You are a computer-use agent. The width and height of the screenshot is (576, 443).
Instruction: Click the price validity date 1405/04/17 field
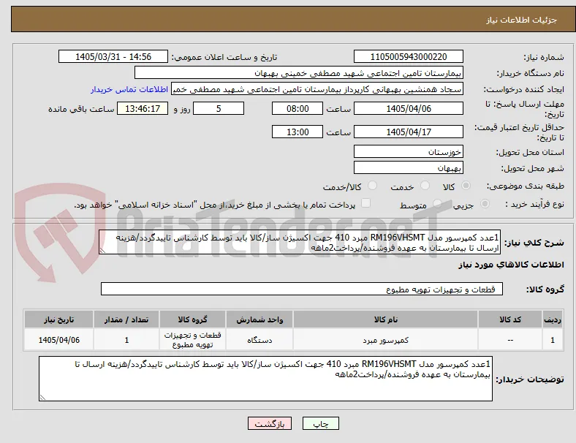coord(409,132)
